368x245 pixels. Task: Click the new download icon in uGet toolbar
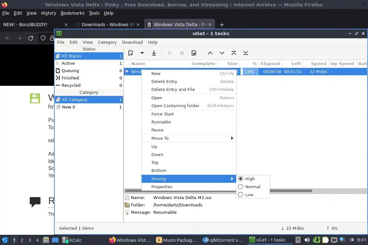tap(131, 53)
